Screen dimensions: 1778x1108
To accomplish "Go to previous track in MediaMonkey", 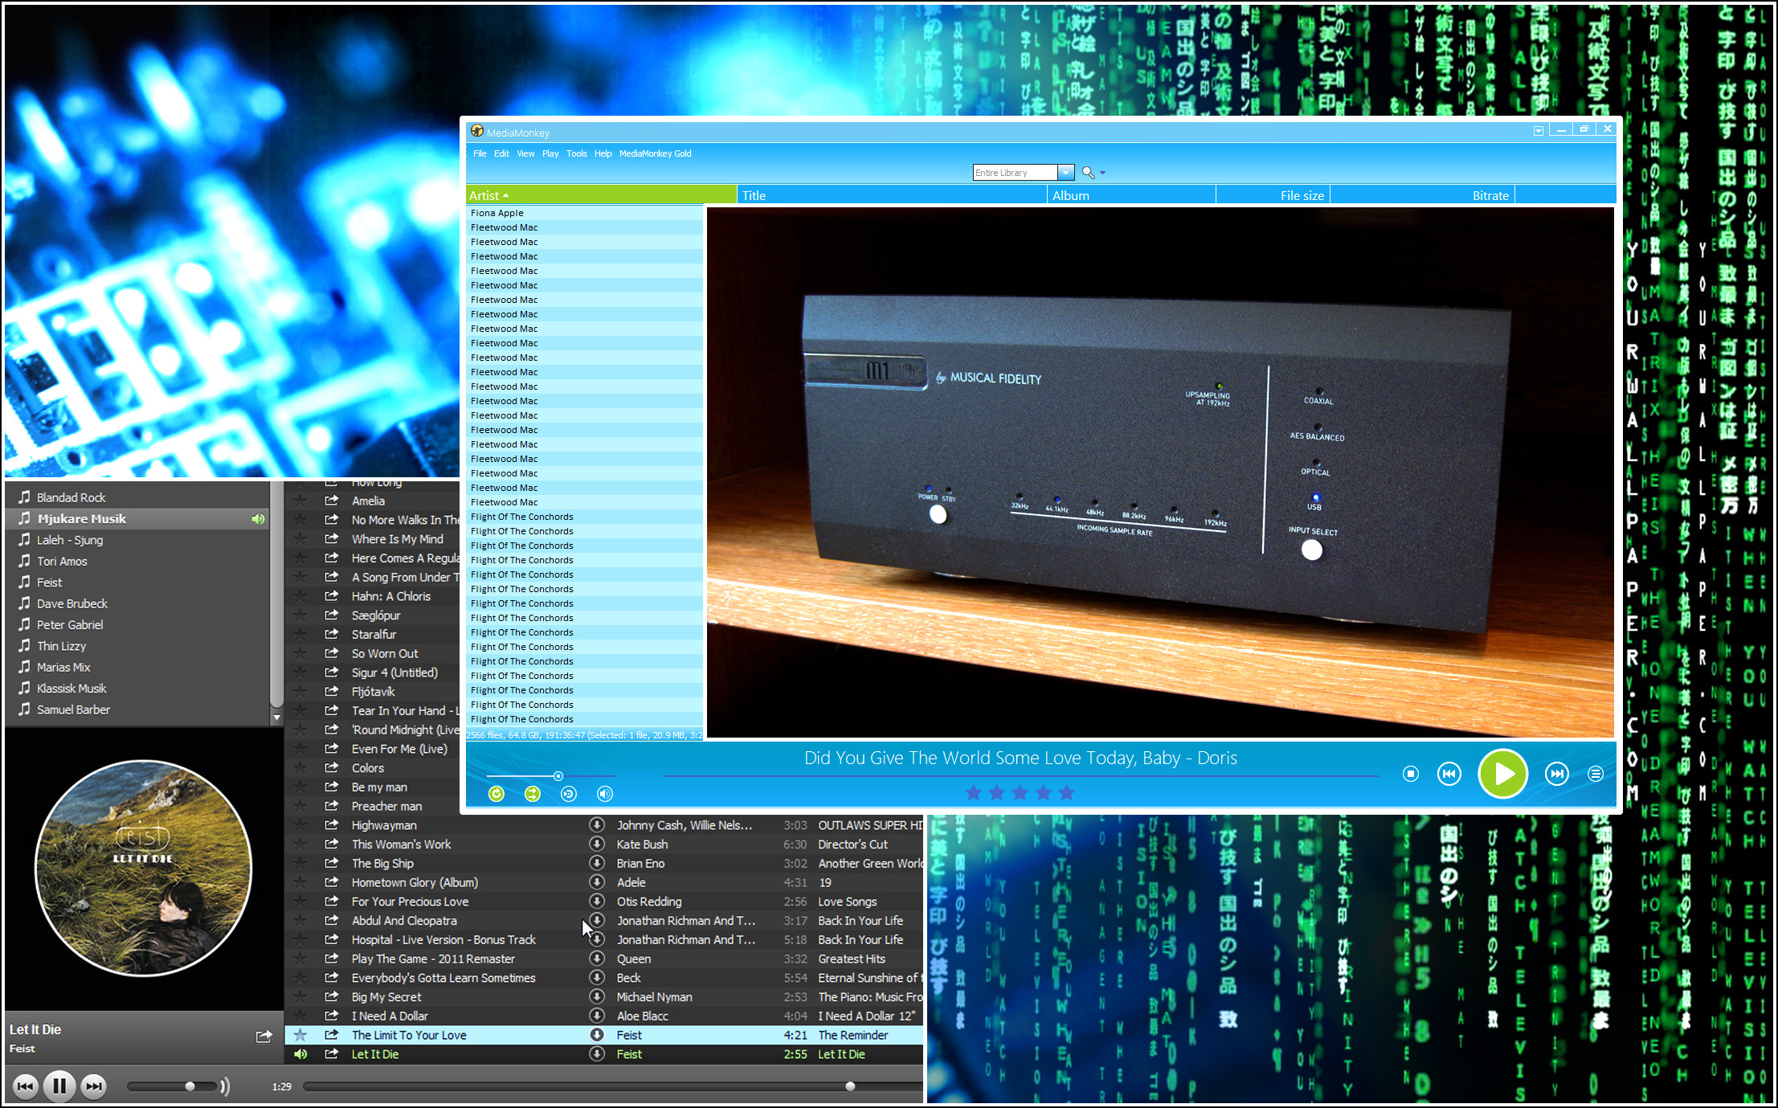I will (x=1449, y=774).
